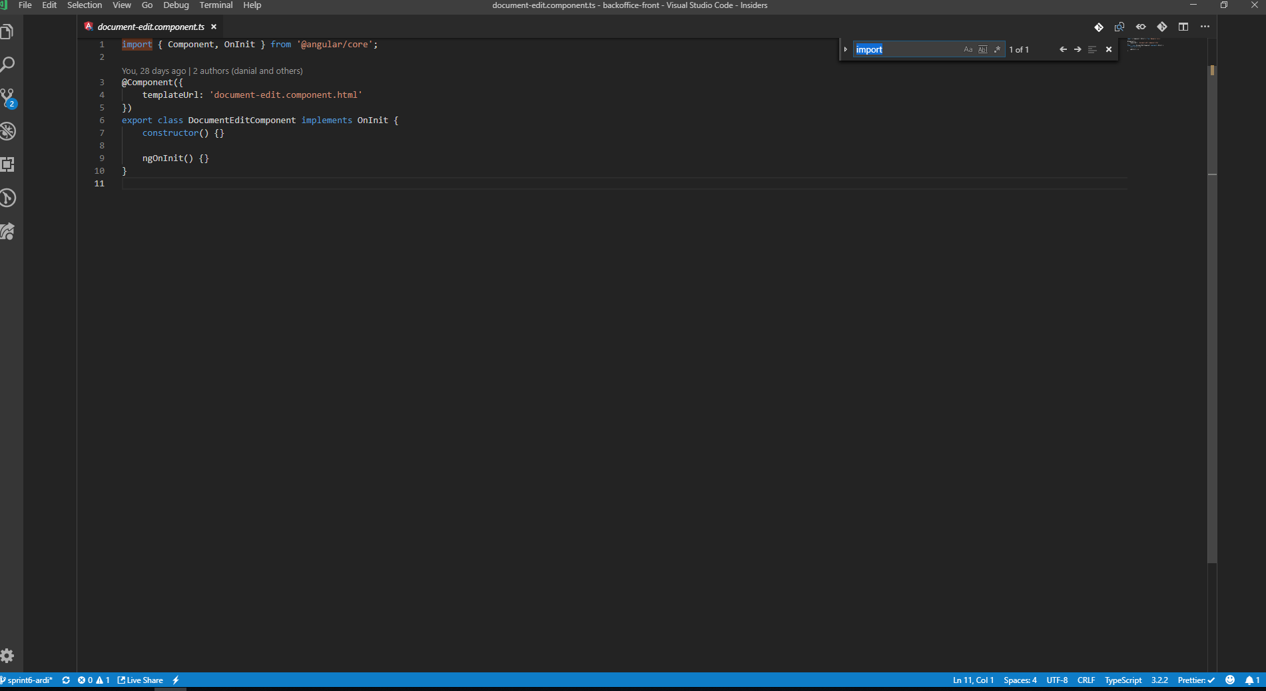Open the More Actions ellipsis menu
The image size is (1266, 691).
tap(1205, 27)
